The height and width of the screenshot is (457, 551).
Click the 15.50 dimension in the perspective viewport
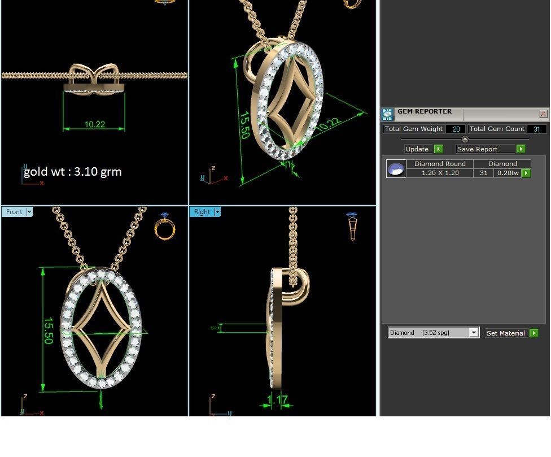244,125
